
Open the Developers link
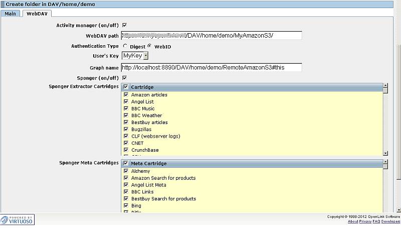point(390,221)
